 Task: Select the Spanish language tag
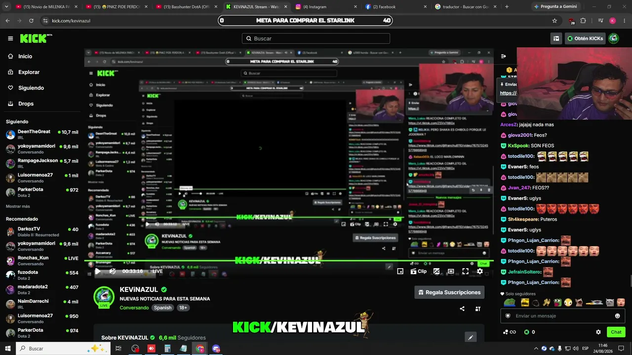tap(162, 308)
